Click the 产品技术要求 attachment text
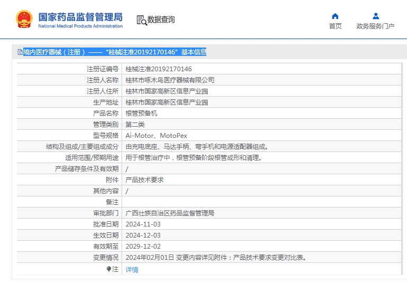The height and width of the screenshot is (283, 407). click(145, 180)
